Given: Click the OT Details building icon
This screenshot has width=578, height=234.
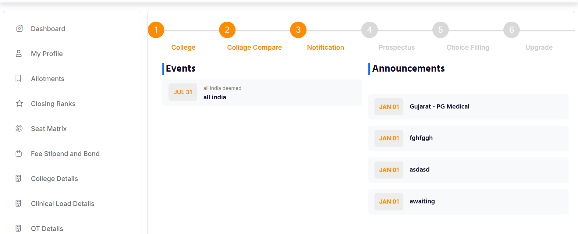Looking at the screenshot, I should coord(19,228).
